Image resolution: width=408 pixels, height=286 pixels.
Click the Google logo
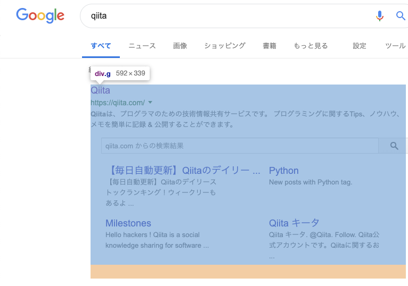pyautogui.click(x=40, y=15)
